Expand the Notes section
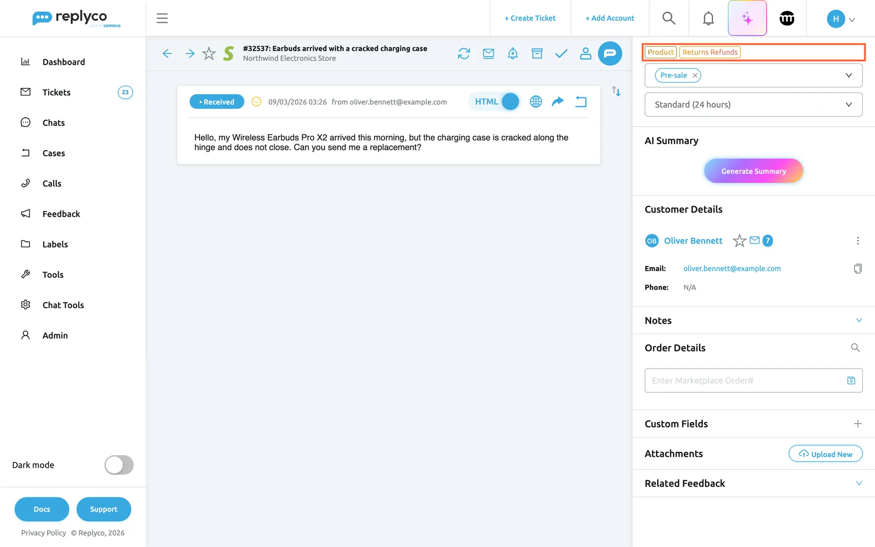Viewport: 875px width, 547px height. point(753,320)
